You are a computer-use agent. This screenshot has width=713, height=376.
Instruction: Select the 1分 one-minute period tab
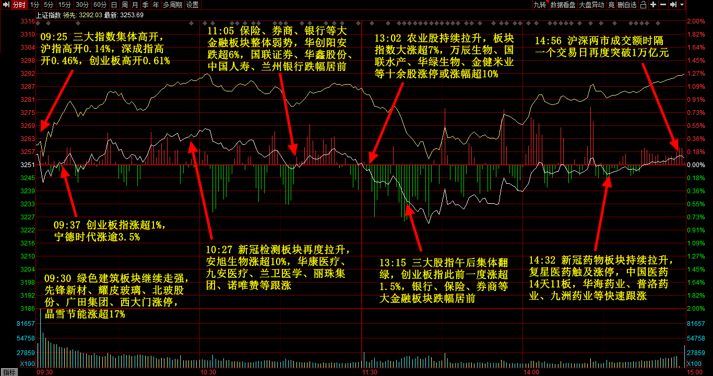34,5
